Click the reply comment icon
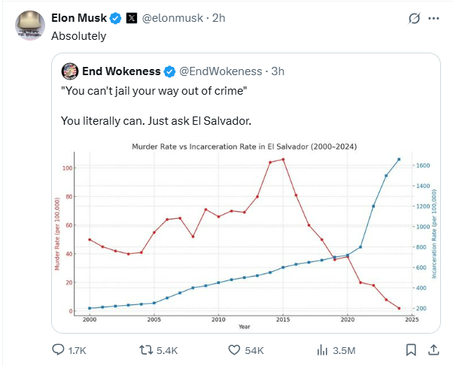Viewport: 453px width, 366px height. (59, 349)
